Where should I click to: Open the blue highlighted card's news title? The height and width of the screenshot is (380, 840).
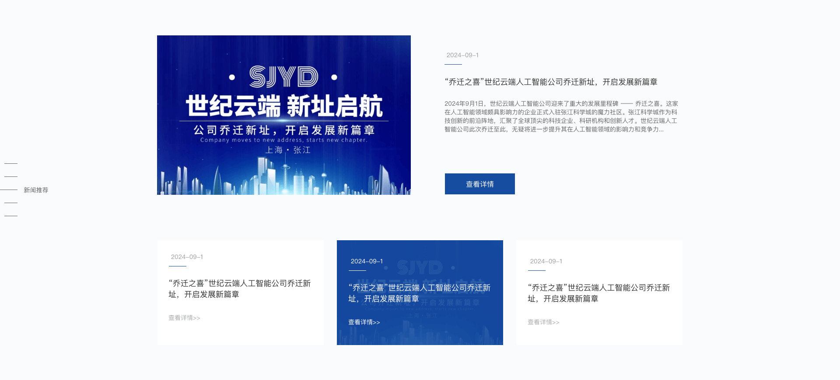click(419, 293)
